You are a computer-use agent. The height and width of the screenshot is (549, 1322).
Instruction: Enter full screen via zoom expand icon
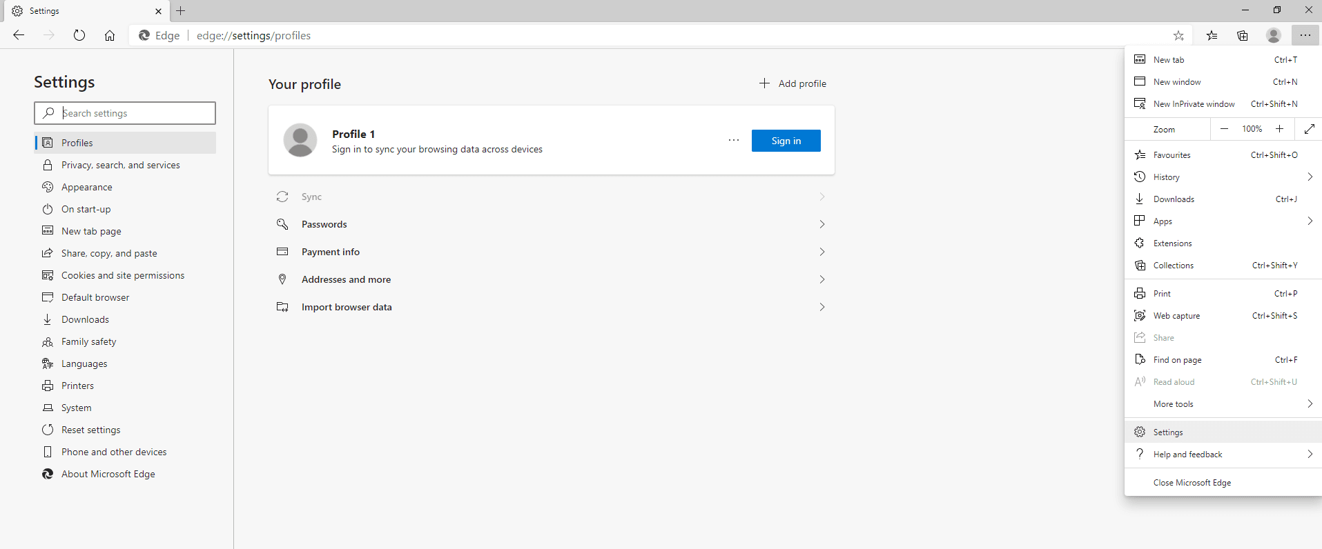1309,129
